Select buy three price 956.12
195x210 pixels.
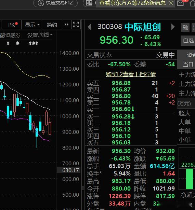121,129
